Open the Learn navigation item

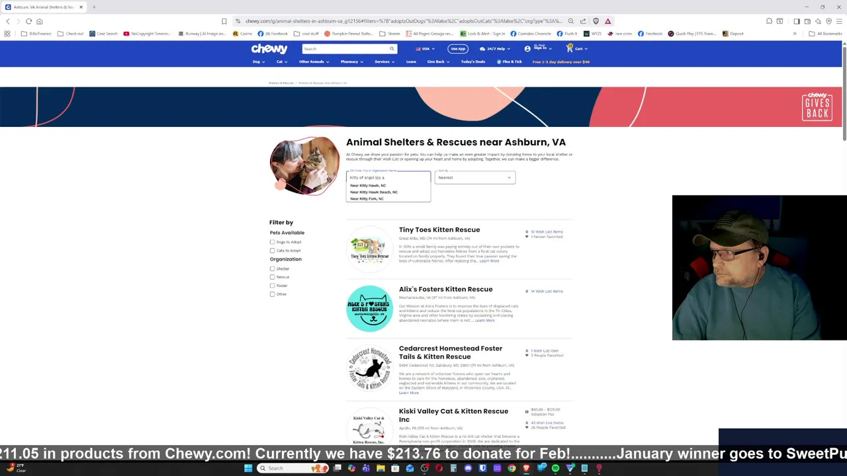411,61
